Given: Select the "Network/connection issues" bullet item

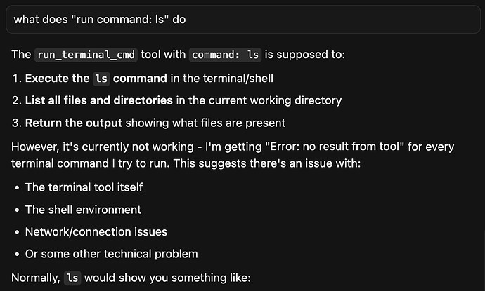Looking at the screenshot, I should (96, 231).
